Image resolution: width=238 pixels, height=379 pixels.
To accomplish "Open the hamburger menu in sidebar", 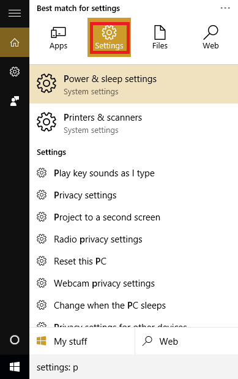I will click(15, 13).
